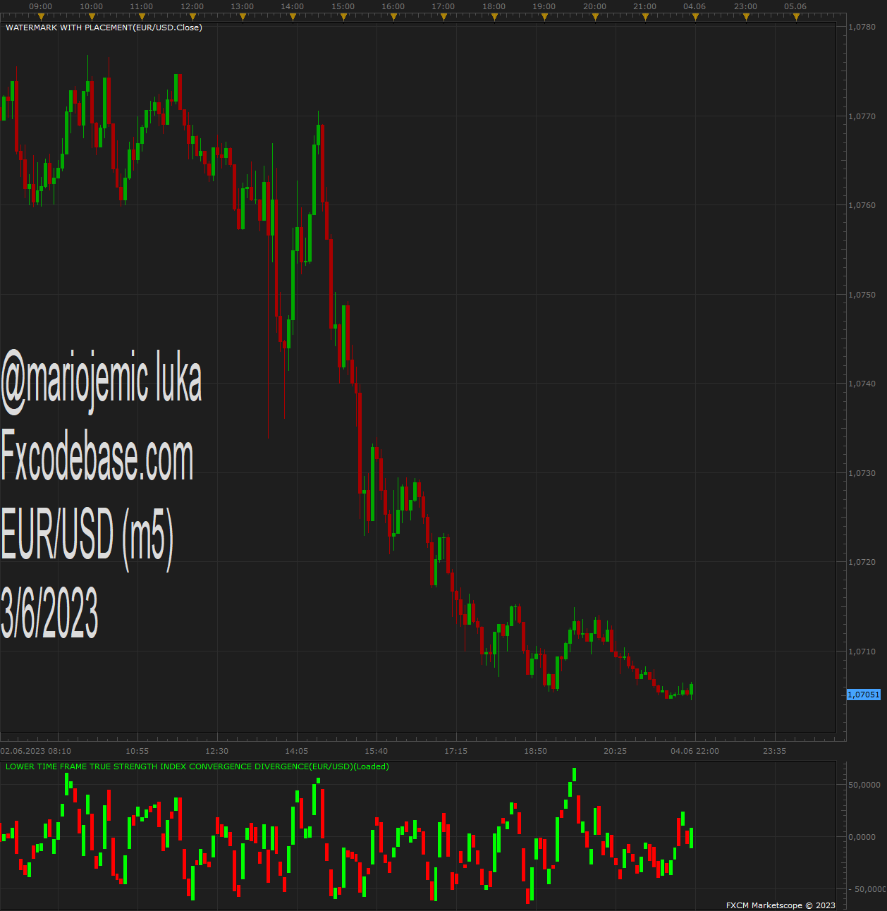This screenshot has width=887, height=911.
Task: Click the 1,0720 price axis label
Action: coord(862,562)
